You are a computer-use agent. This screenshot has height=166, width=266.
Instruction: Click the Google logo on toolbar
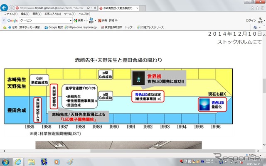coord(12,20)
